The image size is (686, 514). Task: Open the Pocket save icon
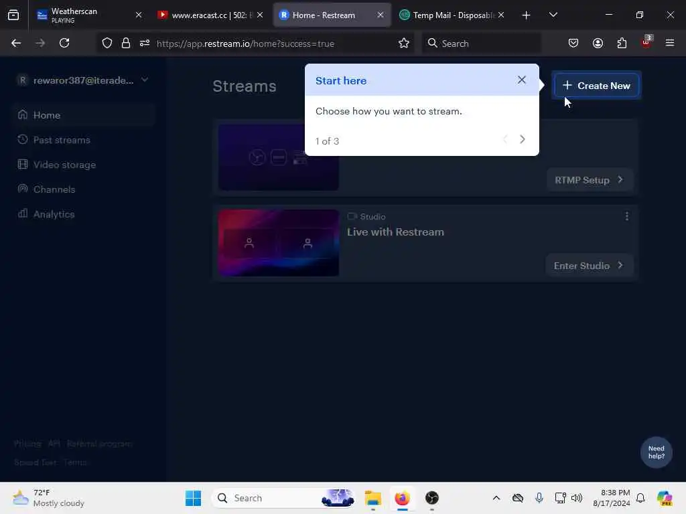click(573, 43)
